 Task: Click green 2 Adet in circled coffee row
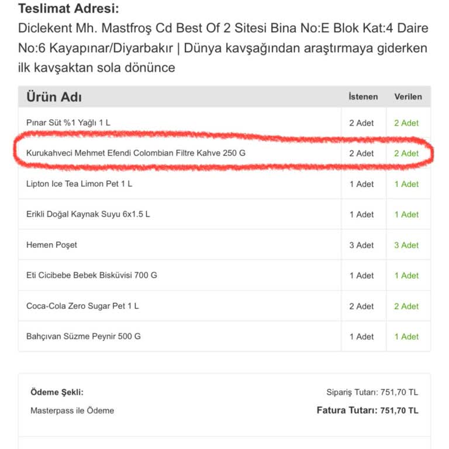[x=406, y=154]
